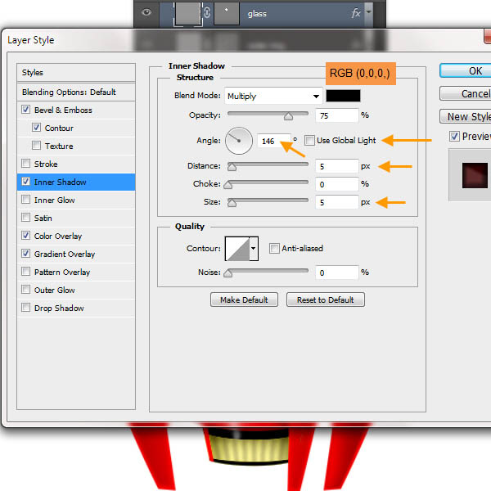Disable the Bevel & Emboss checkbox
The width and height of the screenshot is (491, 491).
coord(26,110)
